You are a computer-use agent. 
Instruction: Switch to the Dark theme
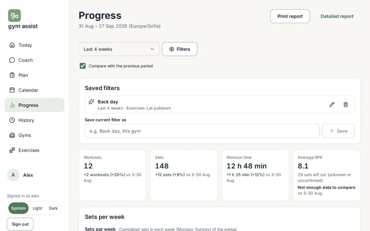[53, 208]
